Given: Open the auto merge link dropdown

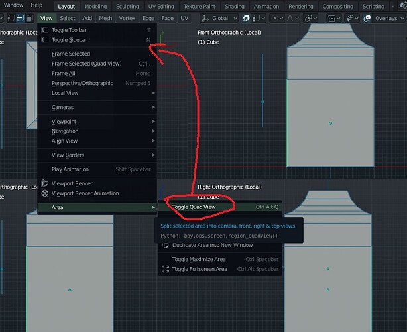Looking at the screenshot, I should [x=311, y=18].
